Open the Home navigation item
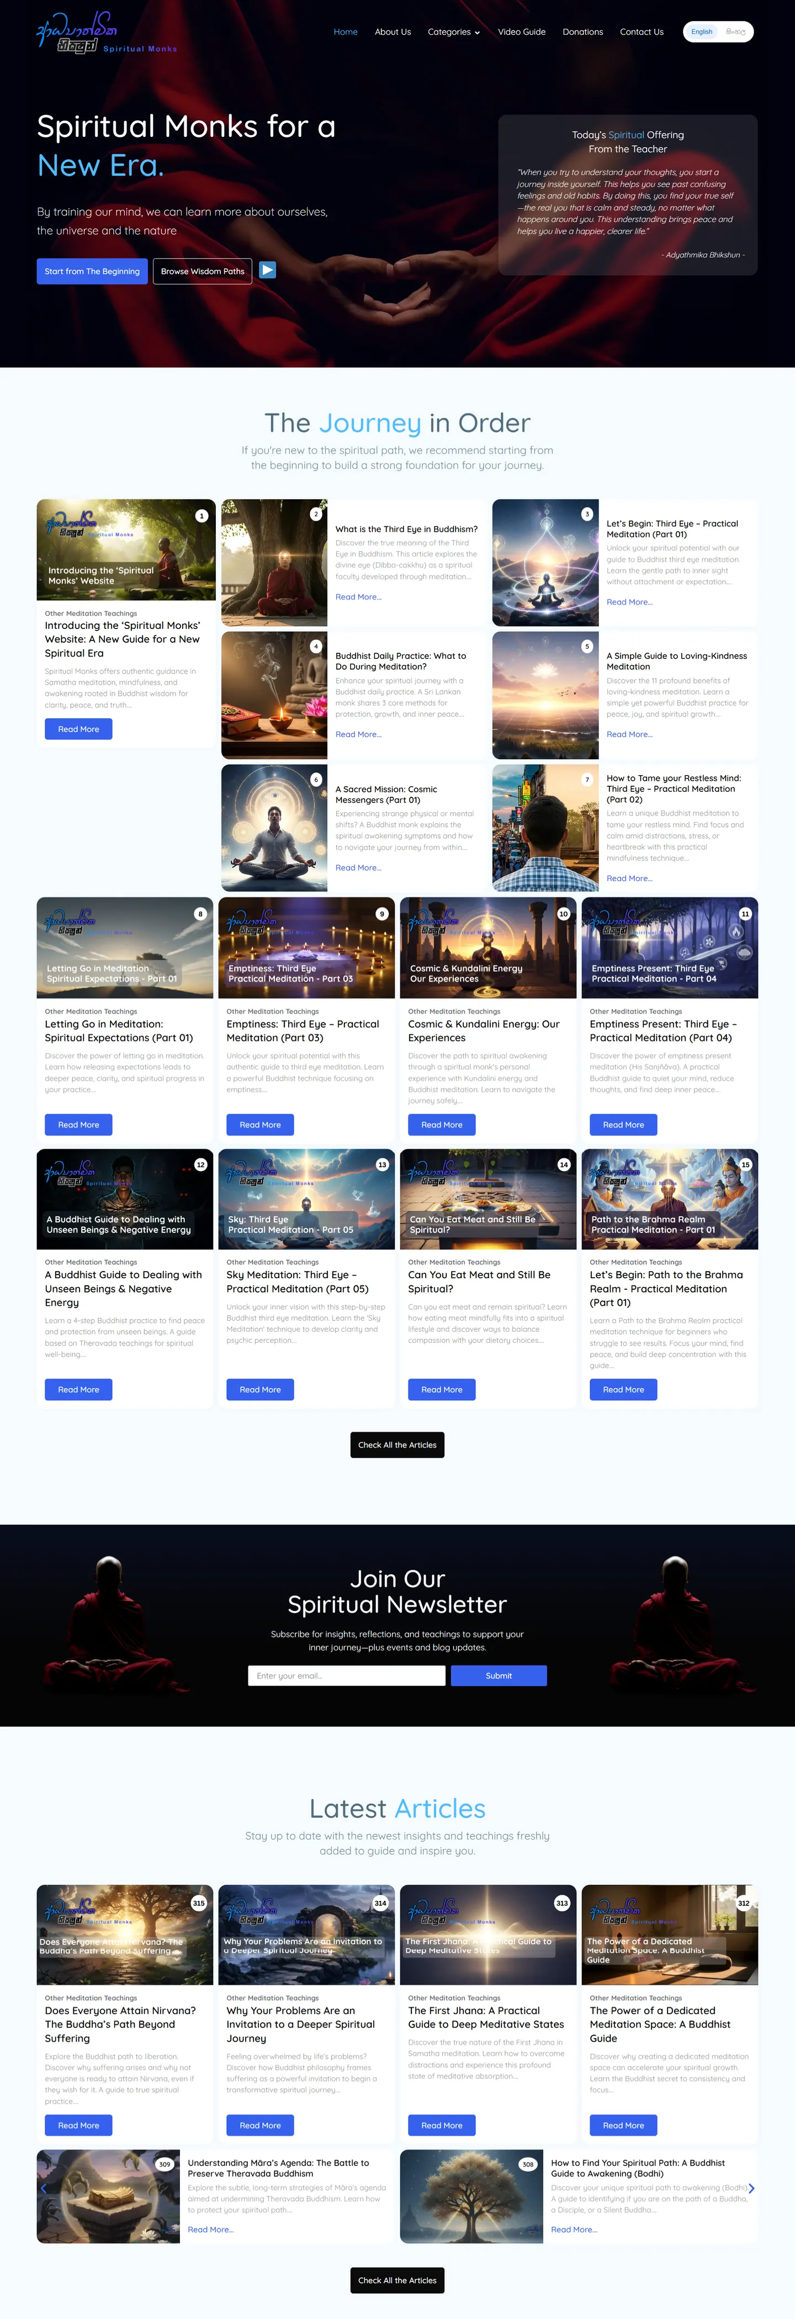This screenshot has width=795, height=2319. [346, 33]
